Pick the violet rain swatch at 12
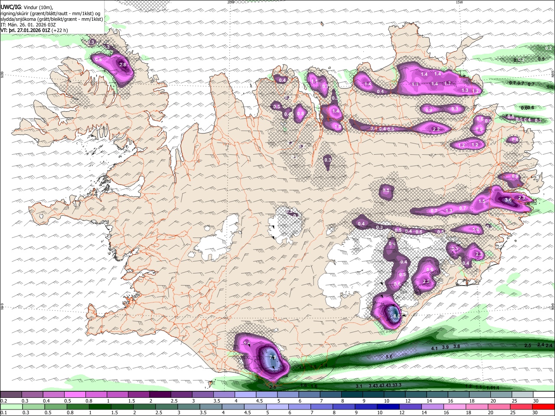 [410, 406]
